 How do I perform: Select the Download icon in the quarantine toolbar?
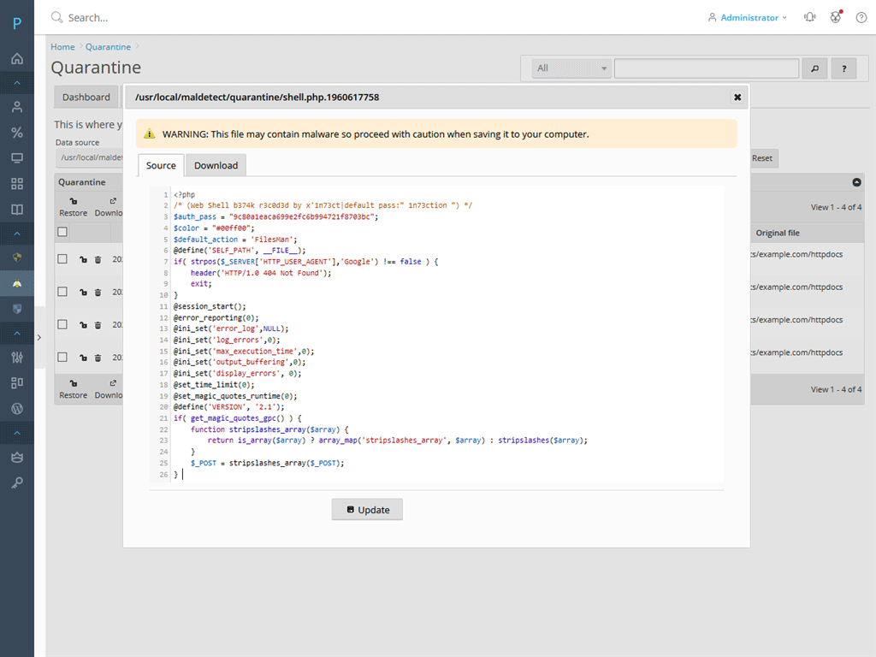[111, 201]
